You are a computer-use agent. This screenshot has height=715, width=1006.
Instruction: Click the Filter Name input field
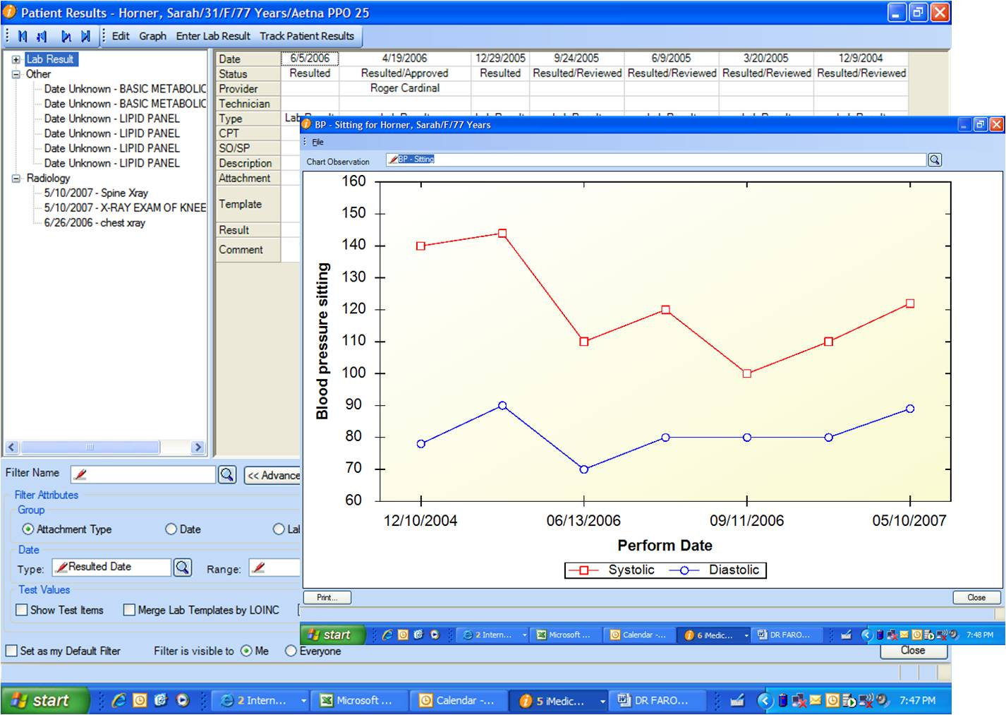(x=143, y=474)
